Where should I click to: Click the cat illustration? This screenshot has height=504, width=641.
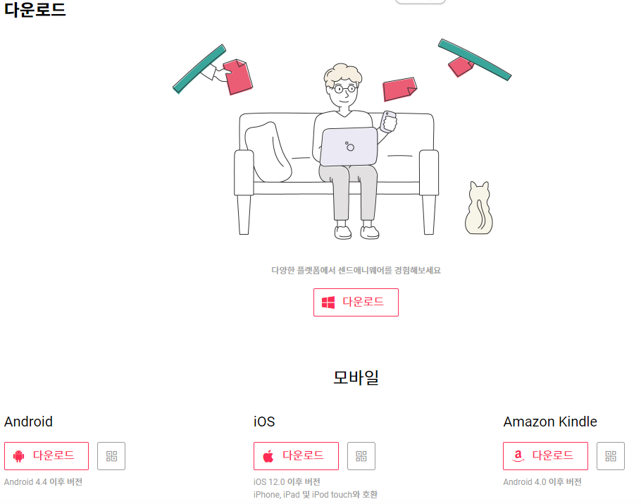click(x=479, y=208)
